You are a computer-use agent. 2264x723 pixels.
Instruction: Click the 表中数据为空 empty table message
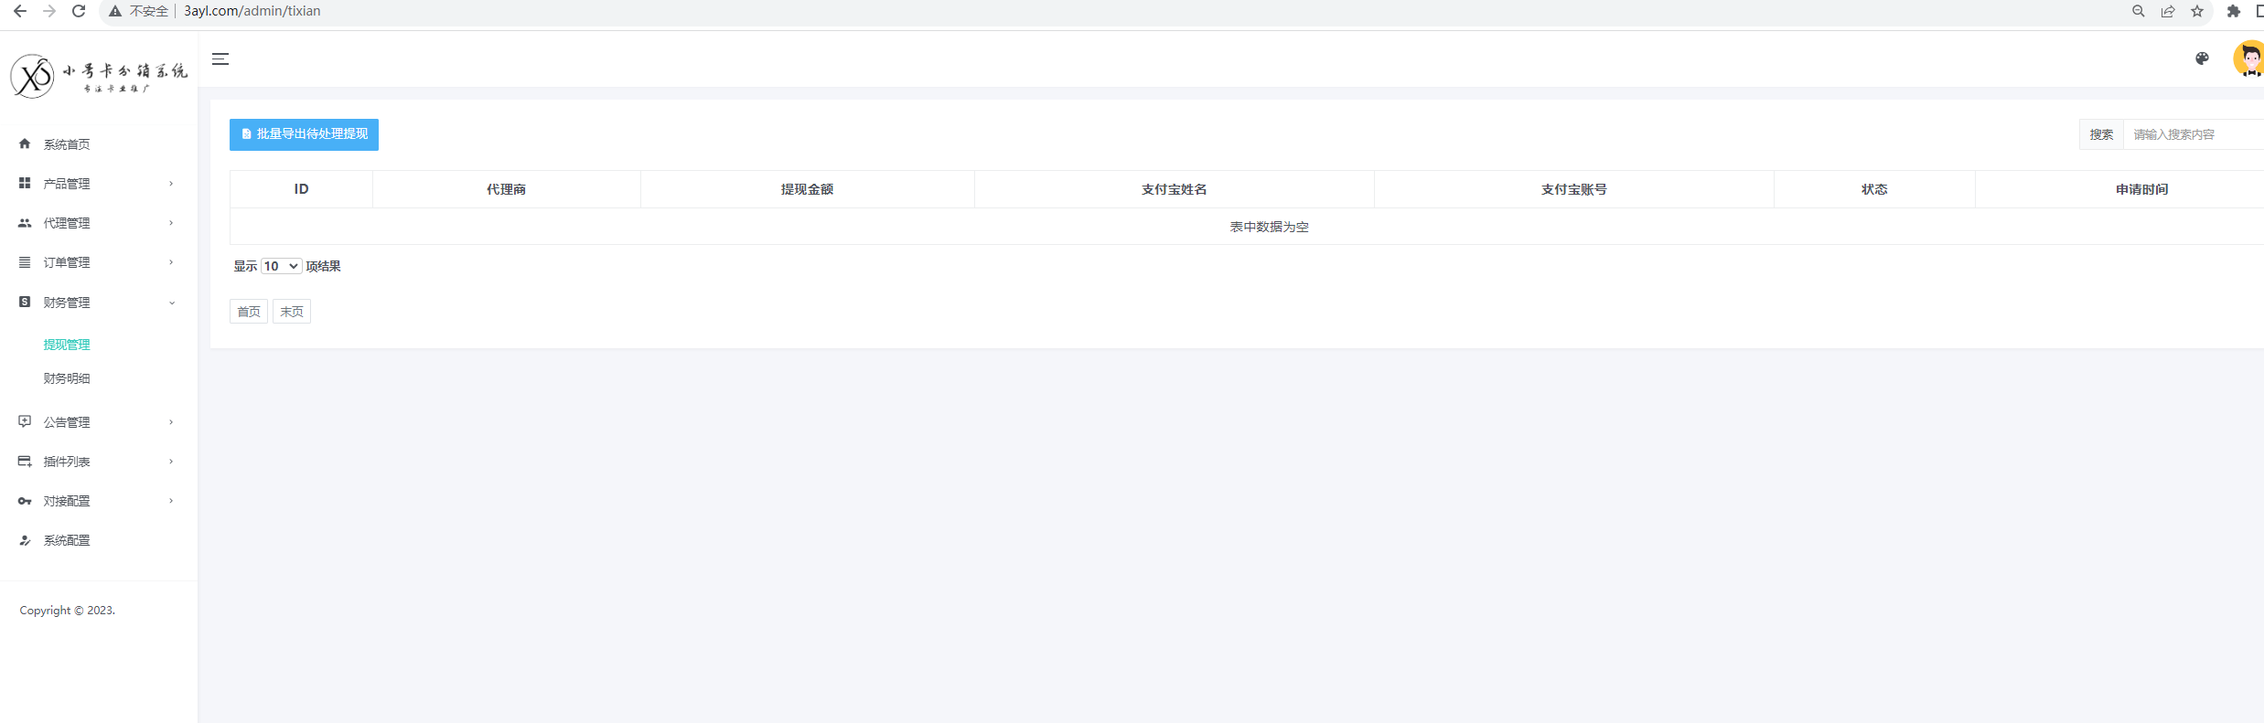1269,227
